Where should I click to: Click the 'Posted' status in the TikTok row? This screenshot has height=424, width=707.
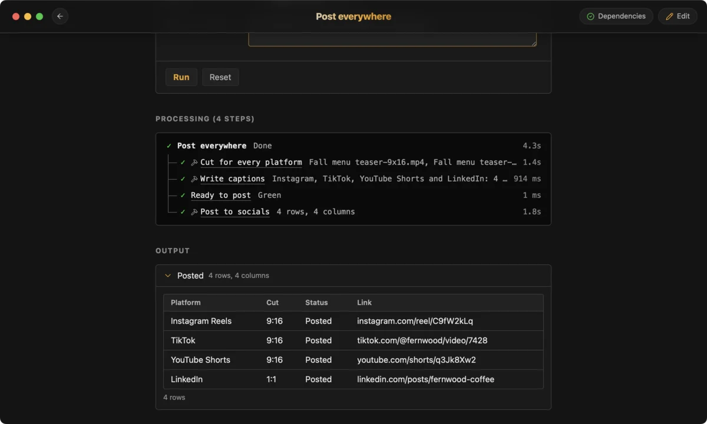318,340
